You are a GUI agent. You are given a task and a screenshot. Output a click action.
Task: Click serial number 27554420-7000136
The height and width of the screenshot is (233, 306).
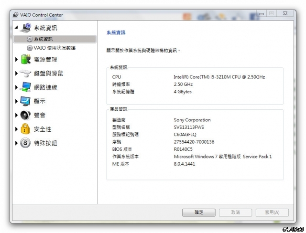tap(194, 142)
